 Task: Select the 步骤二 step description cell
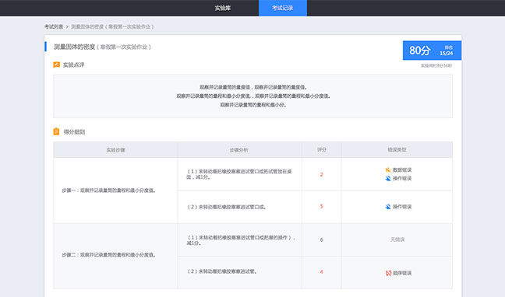pyautogui.click(x=115, y=256)
